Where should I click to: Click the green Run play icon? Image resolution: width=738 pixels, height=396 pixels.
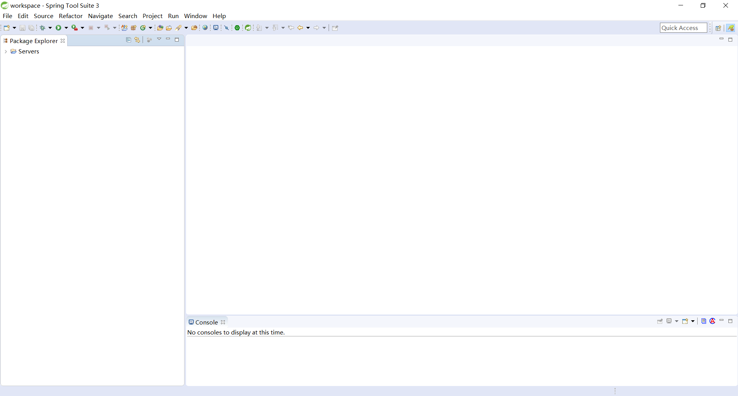click(x=58, y=28)
